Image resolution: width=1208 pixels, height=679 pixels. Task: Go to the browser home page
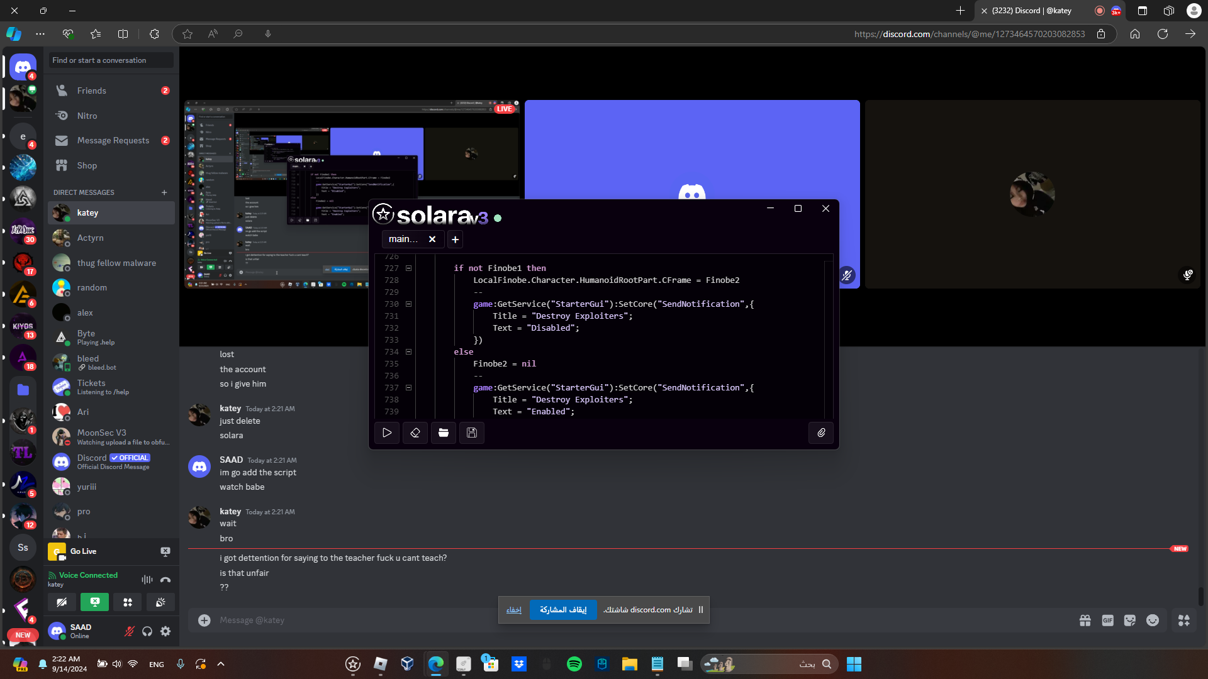(1135, 34)
